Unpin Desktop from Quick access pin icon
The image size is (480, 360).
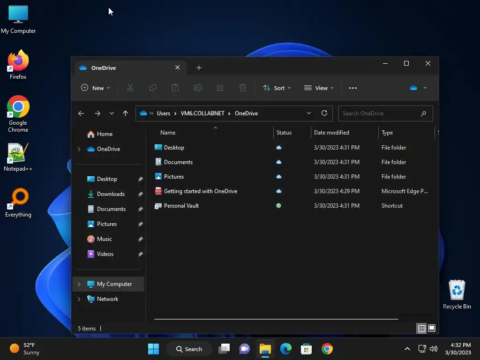pos(140,179)
